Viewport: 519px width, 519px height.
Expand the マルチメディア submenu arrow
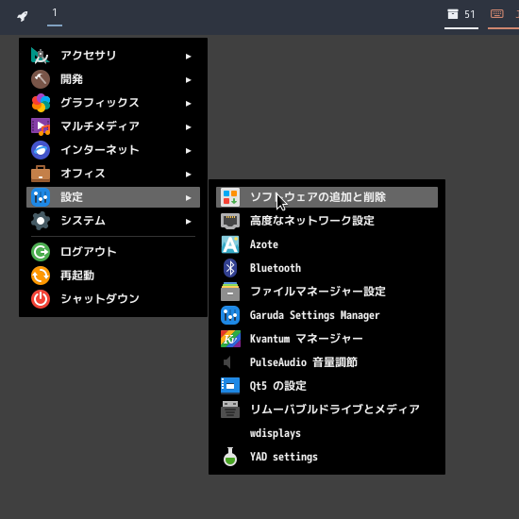click(189, 127)
